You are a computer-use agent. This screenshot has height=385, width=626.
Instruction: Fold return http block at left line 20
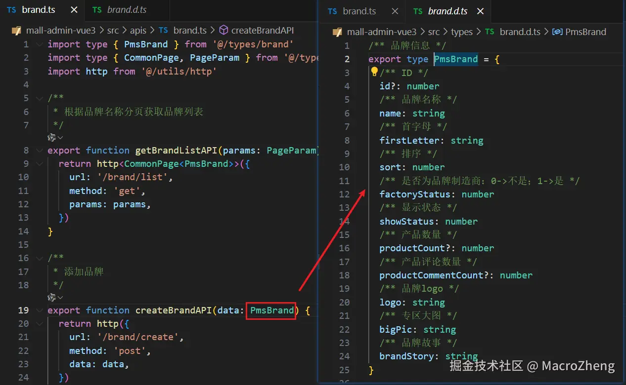pyautogui.click(x=39, y=323)
